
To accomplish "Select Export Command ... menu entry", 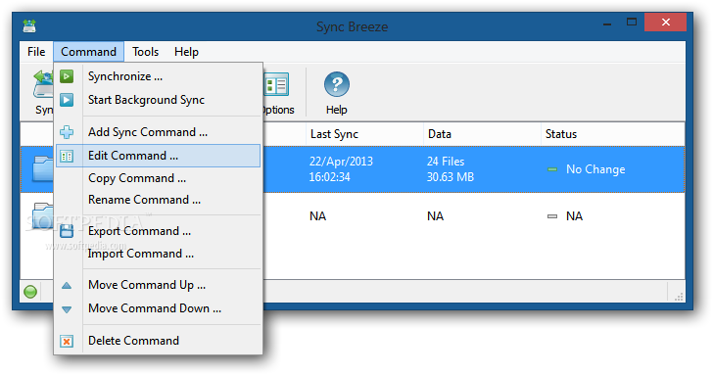I will click(158, 231).
